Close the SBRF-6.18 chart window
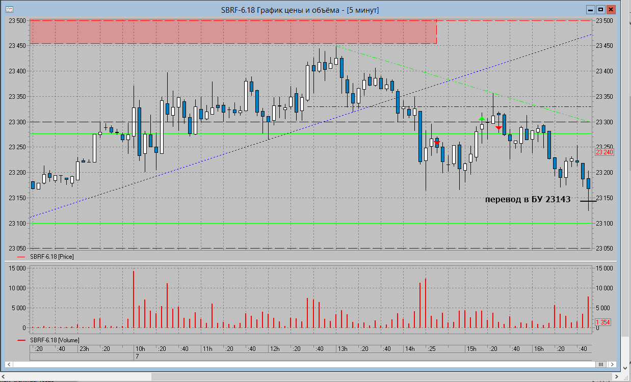 pyautogui.click(x=611, y=10)
